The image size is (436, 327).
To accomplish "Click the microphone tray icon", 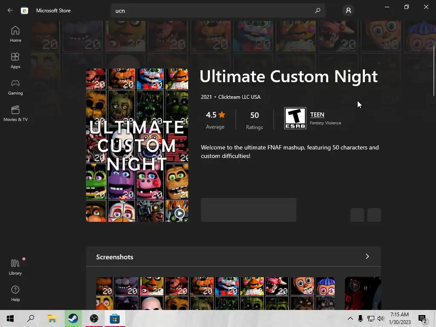I will click(360, 318).
